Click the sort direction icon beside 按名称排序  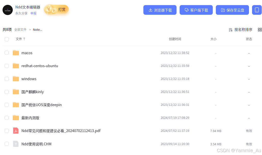pyautogui.click(x=230, y=30)
